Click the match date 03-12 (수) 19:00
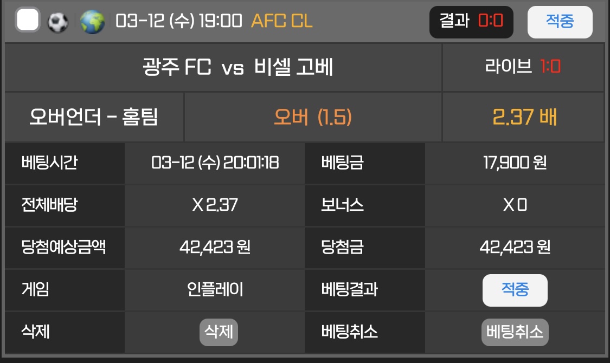This screenshot has height=363, width=610. click(179, 21)
